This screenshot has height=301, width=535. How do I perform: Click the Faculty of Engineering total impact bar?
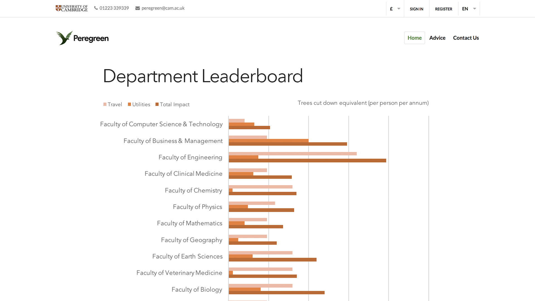(x=307, y=161)
